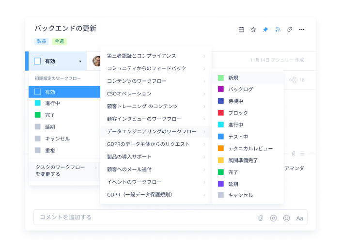Open 顧客へのメール送付 workflow
The height and width of the screenshot is (248, 341).
tap(156, 170)
